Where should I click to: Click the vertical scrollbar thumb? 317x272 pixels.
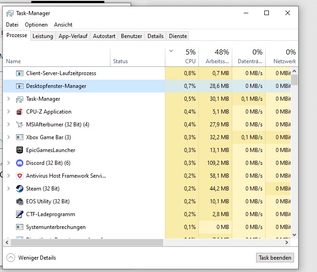point(295,80)
